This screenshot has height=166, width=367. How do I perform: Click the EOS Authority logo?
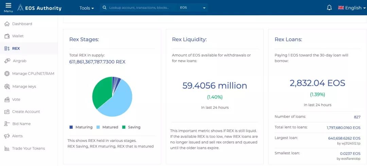pos(39,8)
